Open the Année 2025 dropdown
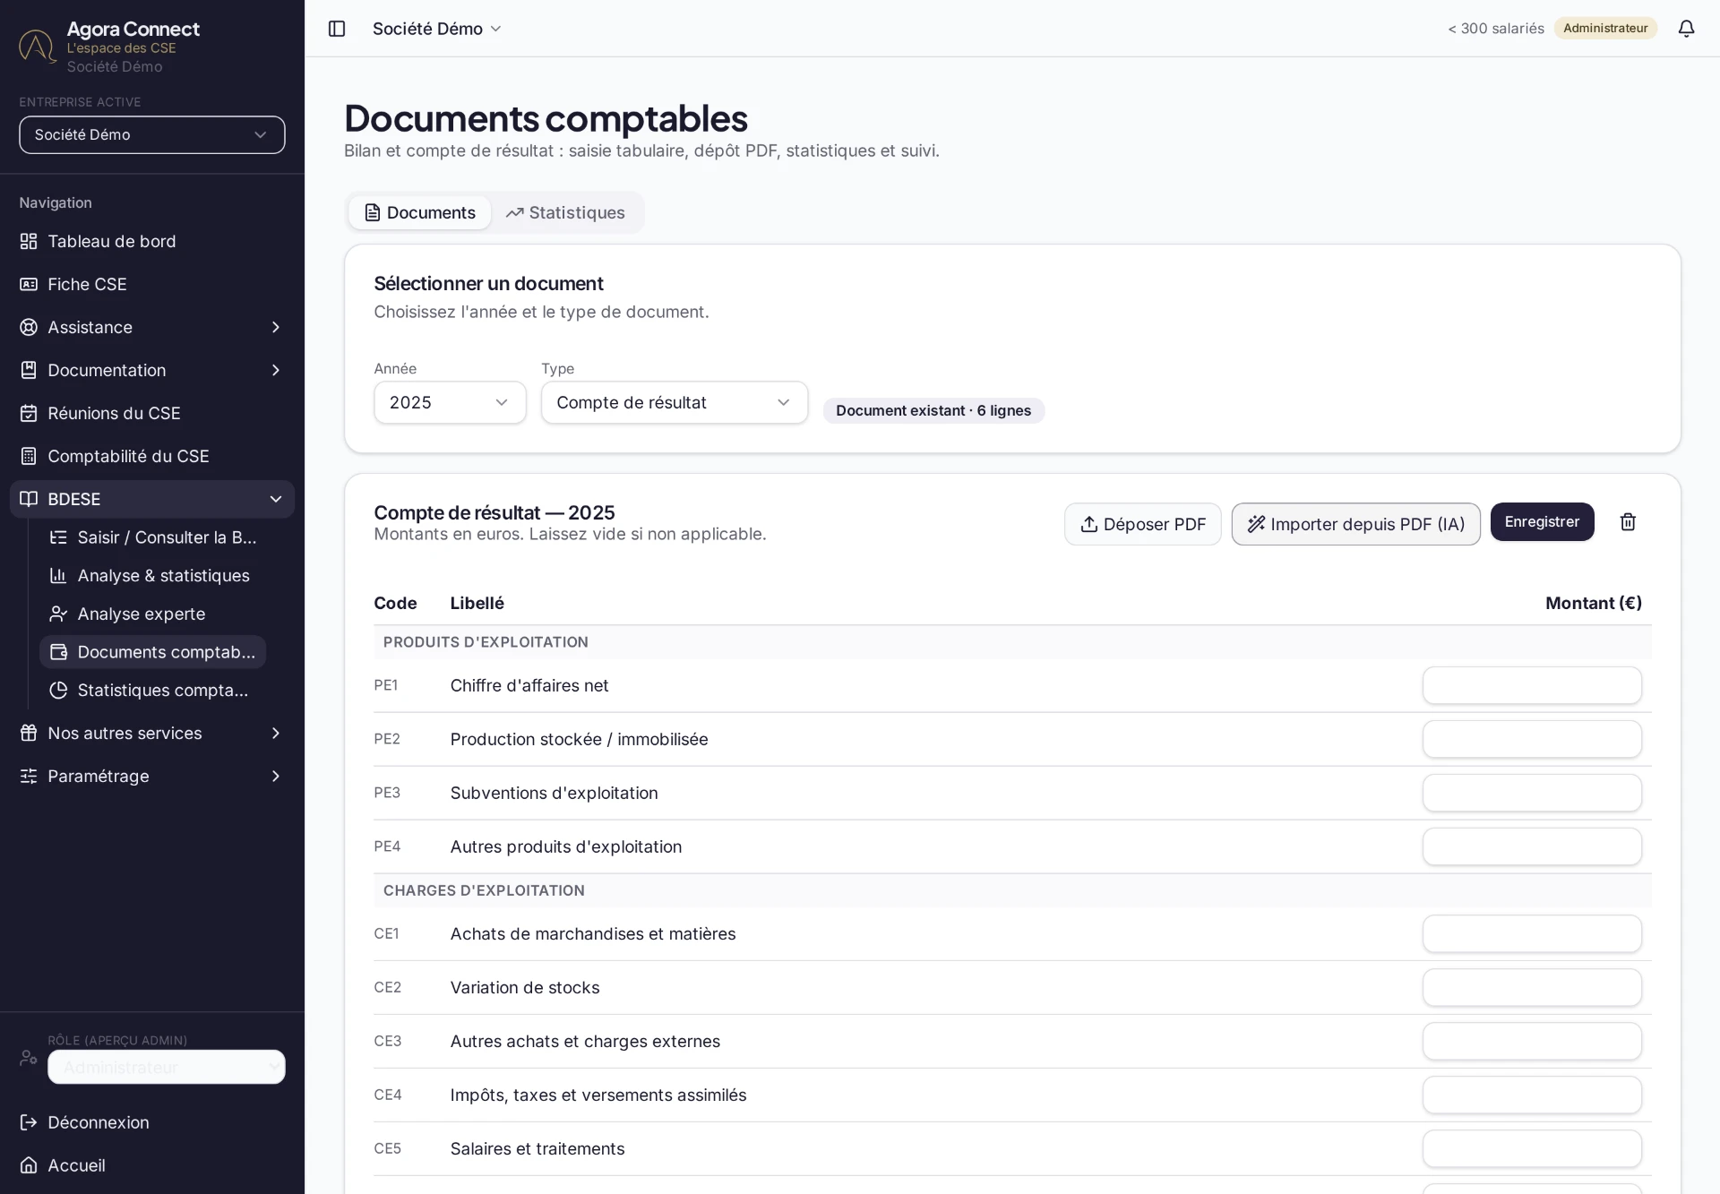The width and height of the screenshot is (1720, 1194). tap(450, 402)
